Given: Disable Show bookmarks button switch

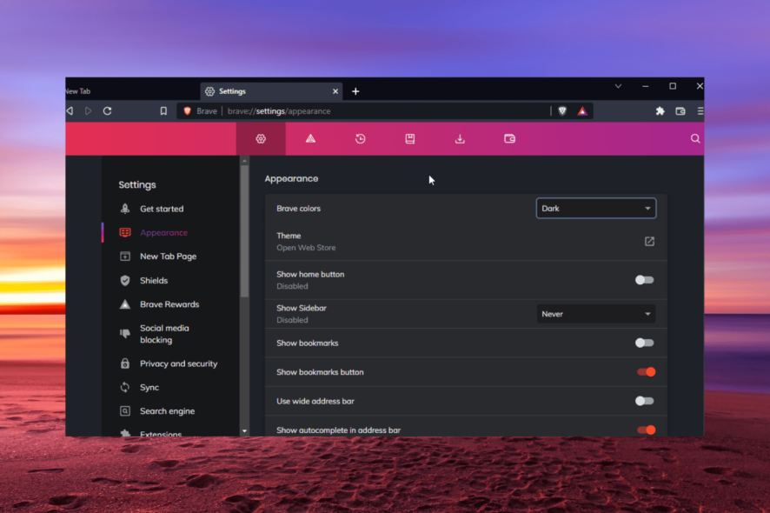Looking at the screenshot, I should coord(647,372).
